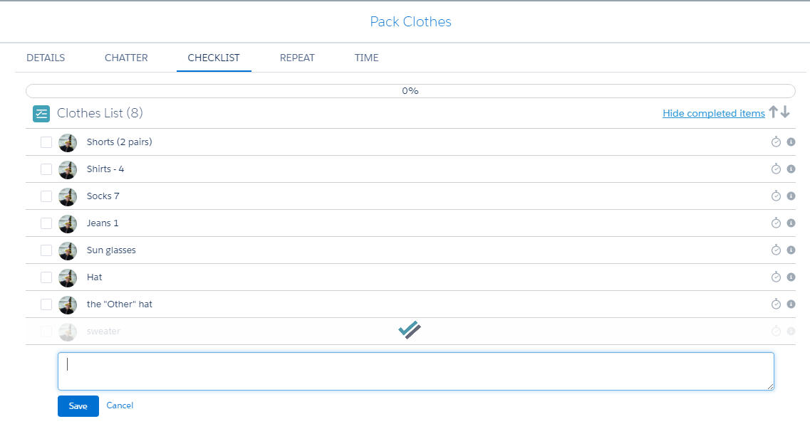Click the timer icon beside Shirts - 4

777,169
